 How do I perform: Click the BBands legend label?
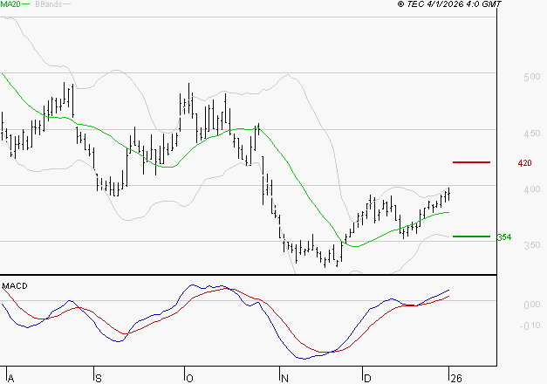[49, 4]
